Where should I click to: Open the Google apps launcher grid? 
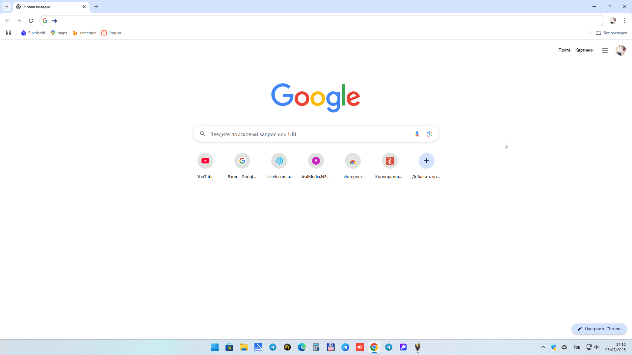click(605, 50)
